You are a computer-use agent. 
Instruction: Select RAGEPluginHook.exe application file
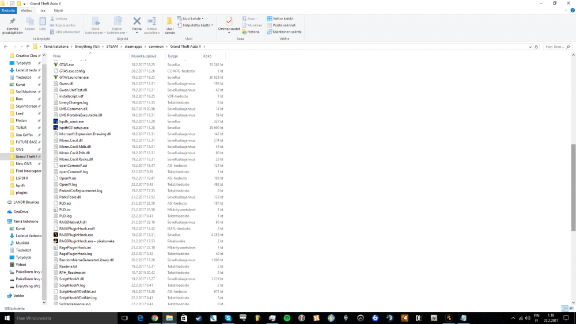[x=76, y=235]
